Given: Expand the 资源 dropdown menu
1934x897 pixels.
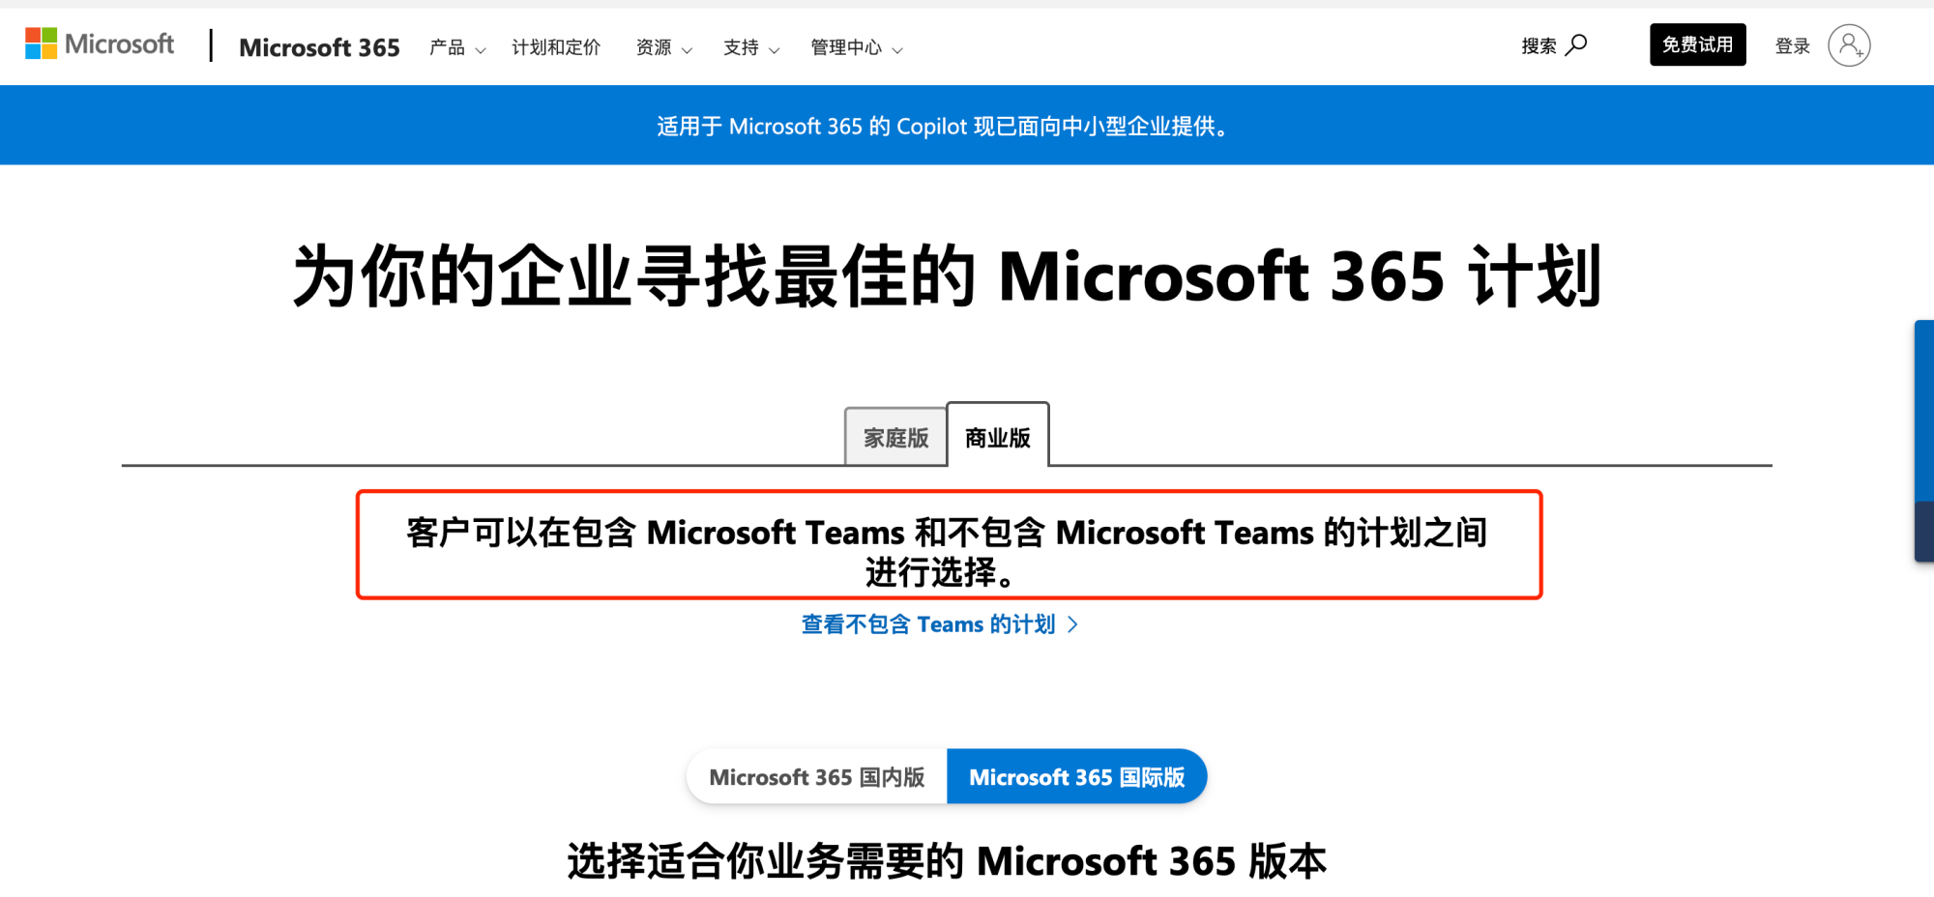Looking at the screenshot, I should point(663,47).
